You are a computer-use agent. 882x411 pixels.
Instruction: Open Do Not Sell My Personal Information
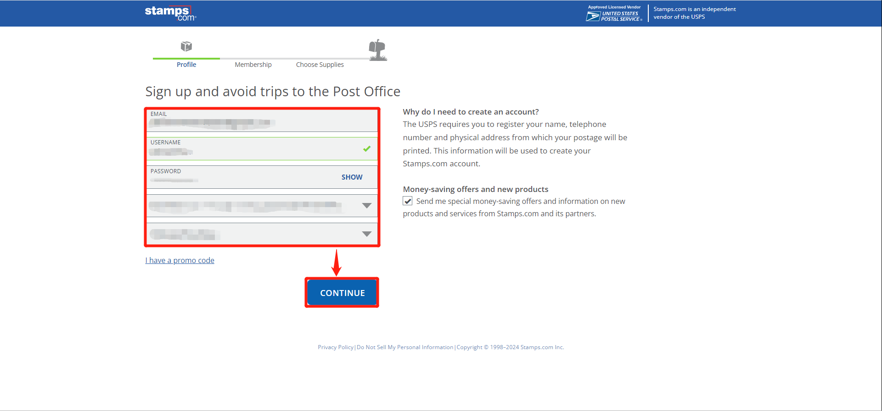click(x=405, y=347)
